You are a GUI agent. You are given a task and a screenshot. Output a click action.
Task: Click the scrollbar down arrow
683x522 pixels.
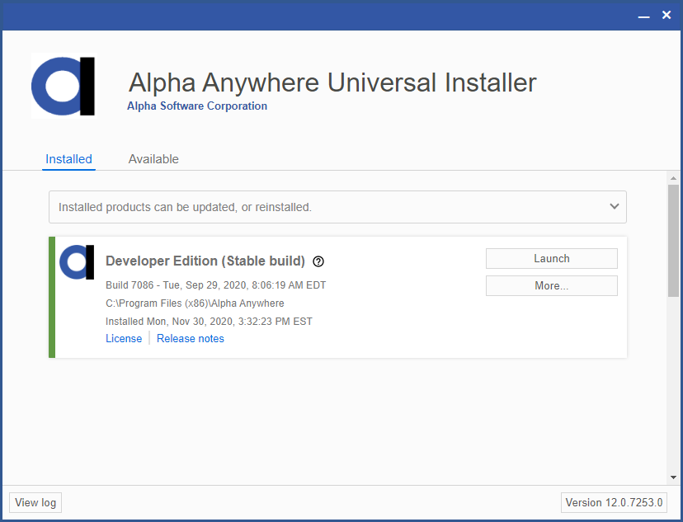click(673, 477)
